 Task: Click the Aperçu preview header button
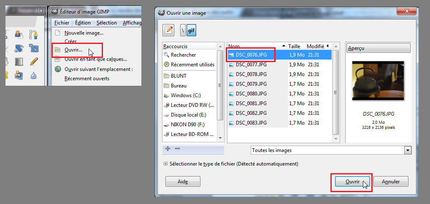click(x=378, y=48)
